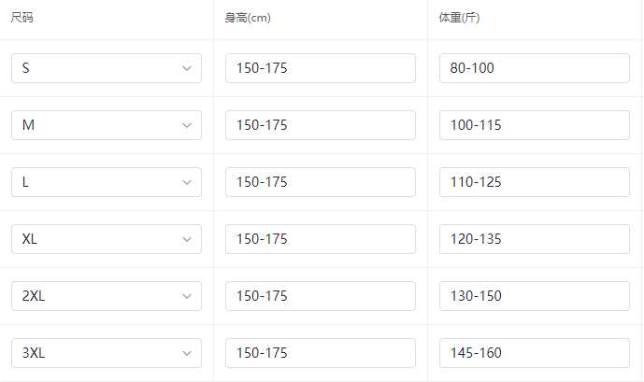Screen dimensions: 644x382
Task: Expand the 2XL size selector
Action: (107, 296)
